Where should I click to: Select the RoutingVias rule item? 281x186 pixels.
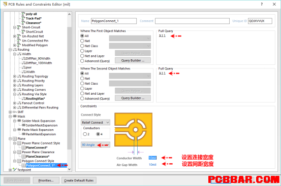pyautogui.click(x=35, y=99)
